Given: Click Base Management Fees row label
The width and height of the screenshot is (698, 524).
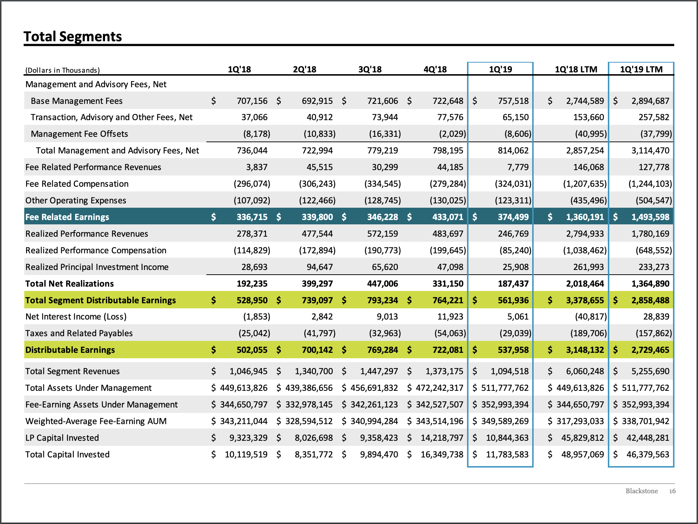Looking at the screenshot, I should [77, 101].
